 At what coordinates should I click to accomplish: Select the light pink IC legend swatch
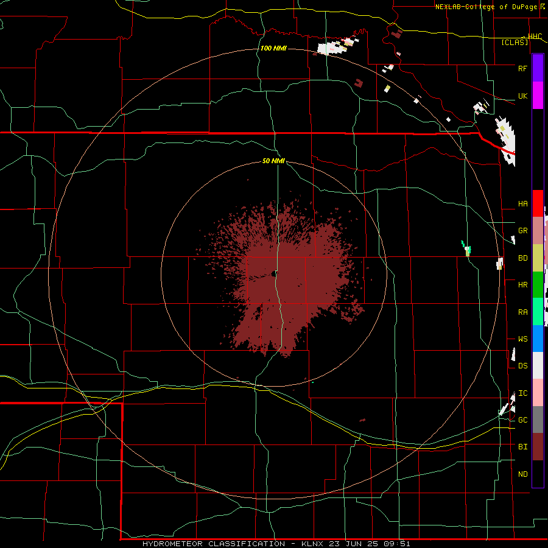click(538, 393)
